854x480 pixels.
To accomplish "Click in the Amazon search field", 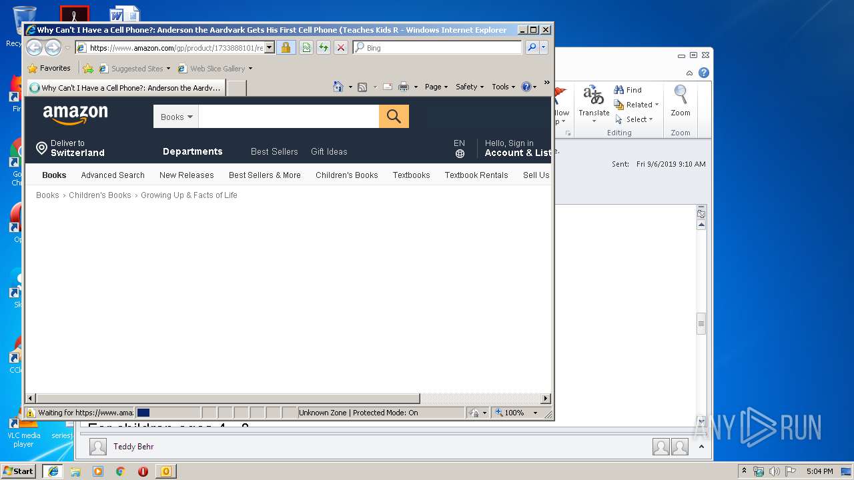I will click(289, 117).
